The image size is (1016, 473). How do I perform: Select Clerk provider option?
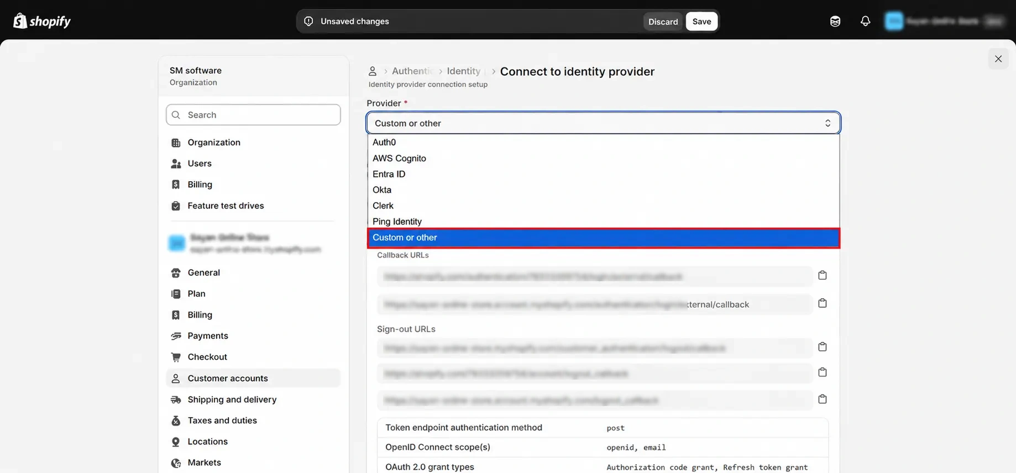(603, 206)
